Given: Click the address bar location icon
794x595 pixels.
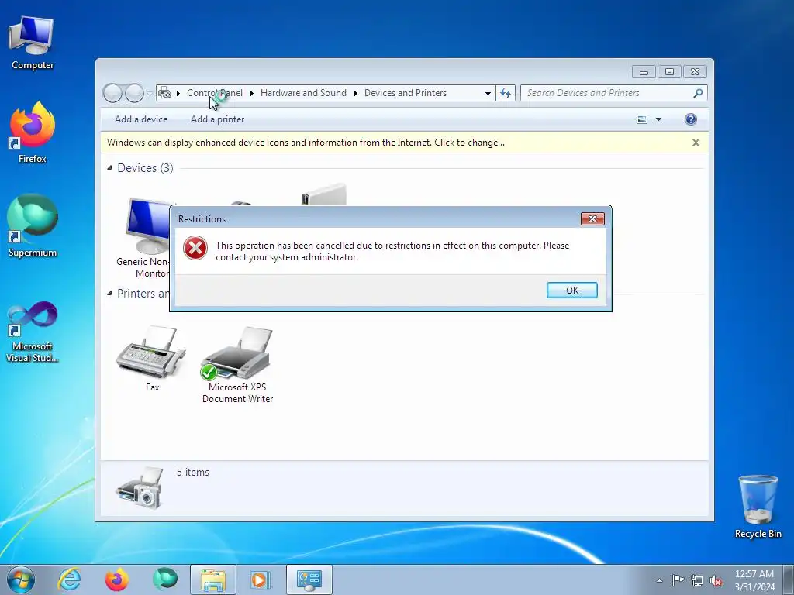Looking at the screenshot, I should point(164,93).
